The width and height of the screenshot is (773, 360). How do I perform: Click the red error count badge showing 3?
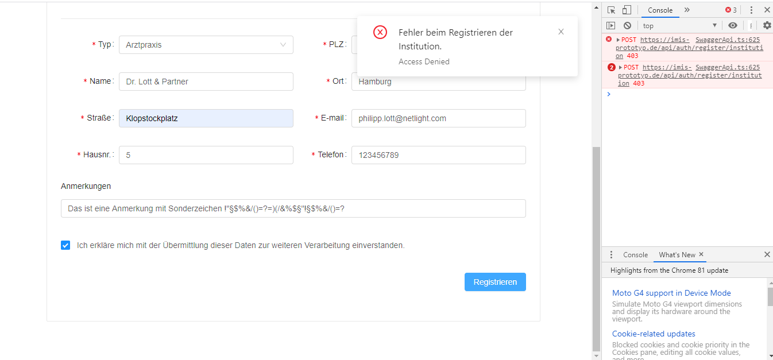pyautogui.click(x=731, y=10)
